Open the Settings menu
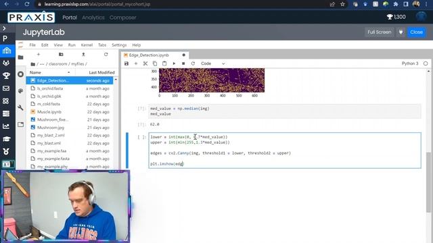This screenshot has width=433, height=243. pyautogui.click(x=119, y=45)
